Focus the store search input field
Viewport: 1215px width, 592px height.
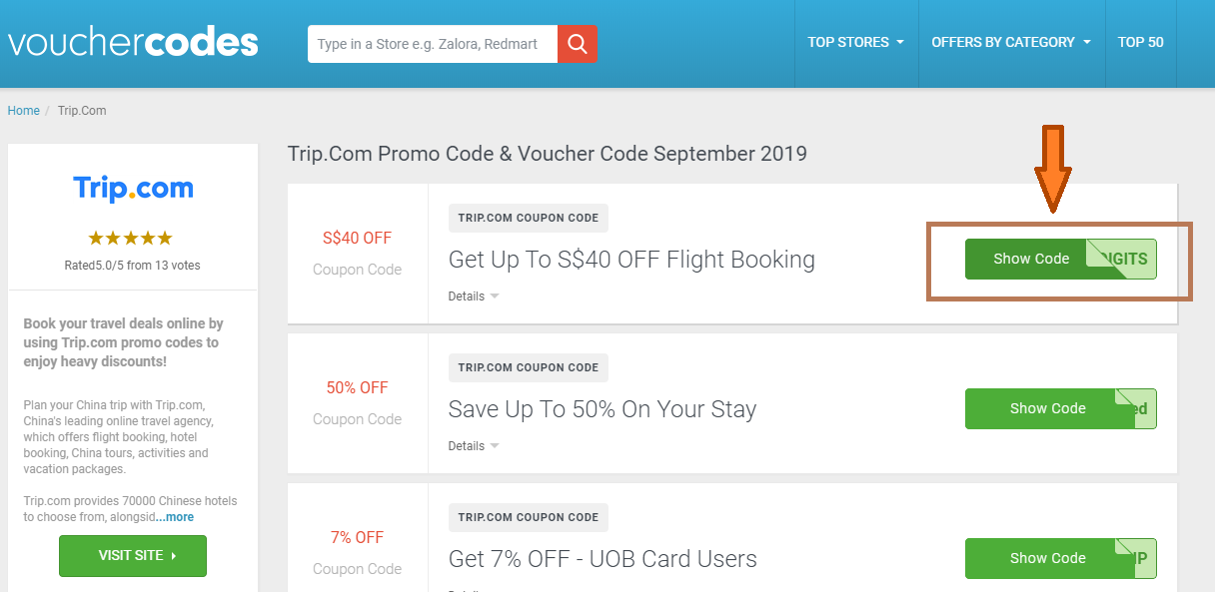click(x=433, y=44)
